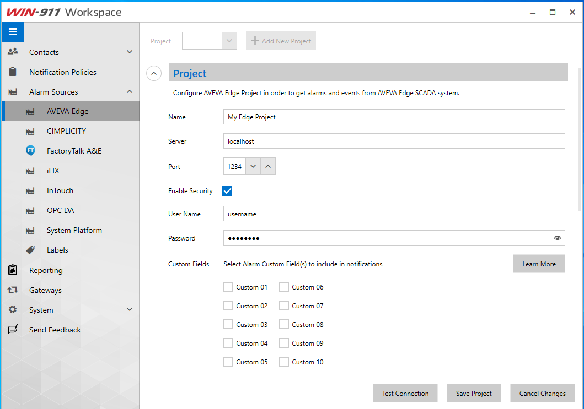This screenshot has height=409, width=584.
Task: Increase the Port value with up arrow
Action: tap(268, 166)
